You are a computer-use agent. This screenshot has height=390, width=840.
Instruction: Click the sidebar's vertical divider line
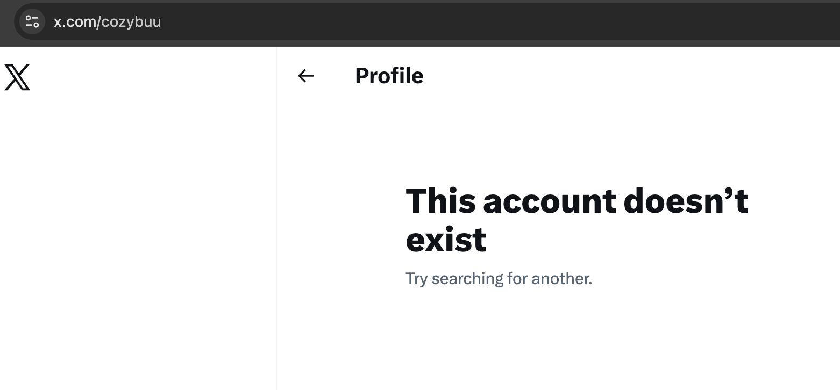click(x=277, y=215)
